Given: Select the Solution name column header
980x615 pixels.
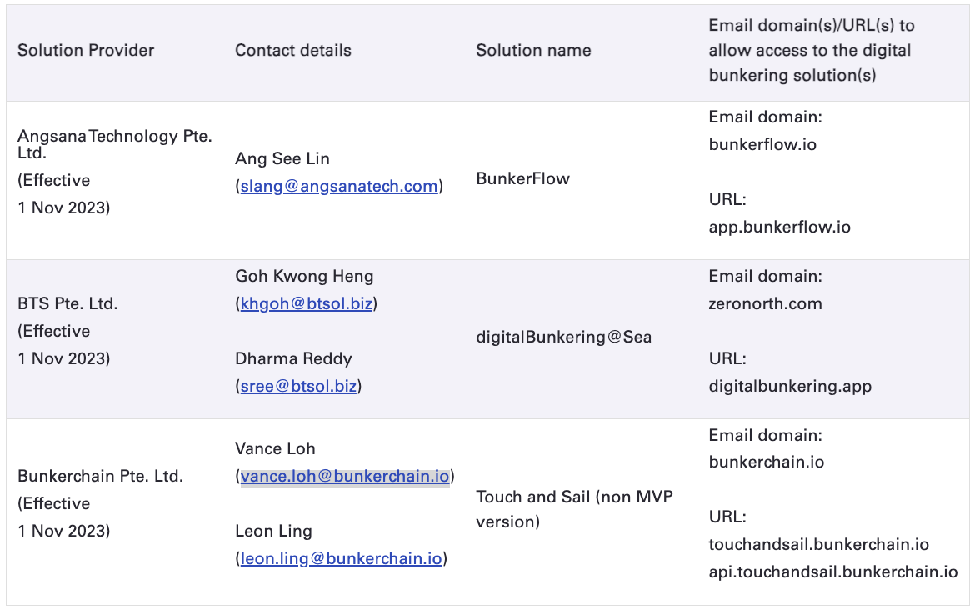Looking at the screenshot, I should pos(533,50).
